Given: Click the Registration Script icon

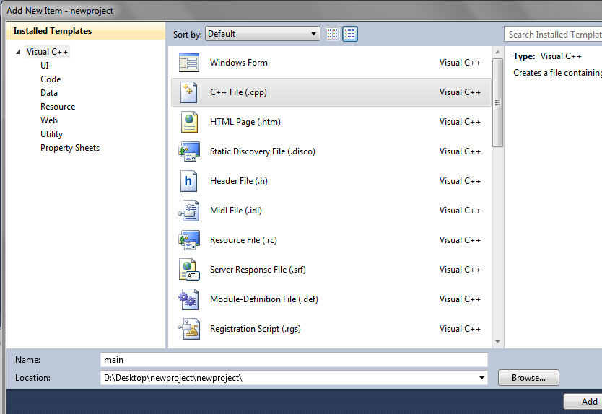Looking at the screenshot, I should 188,329.
